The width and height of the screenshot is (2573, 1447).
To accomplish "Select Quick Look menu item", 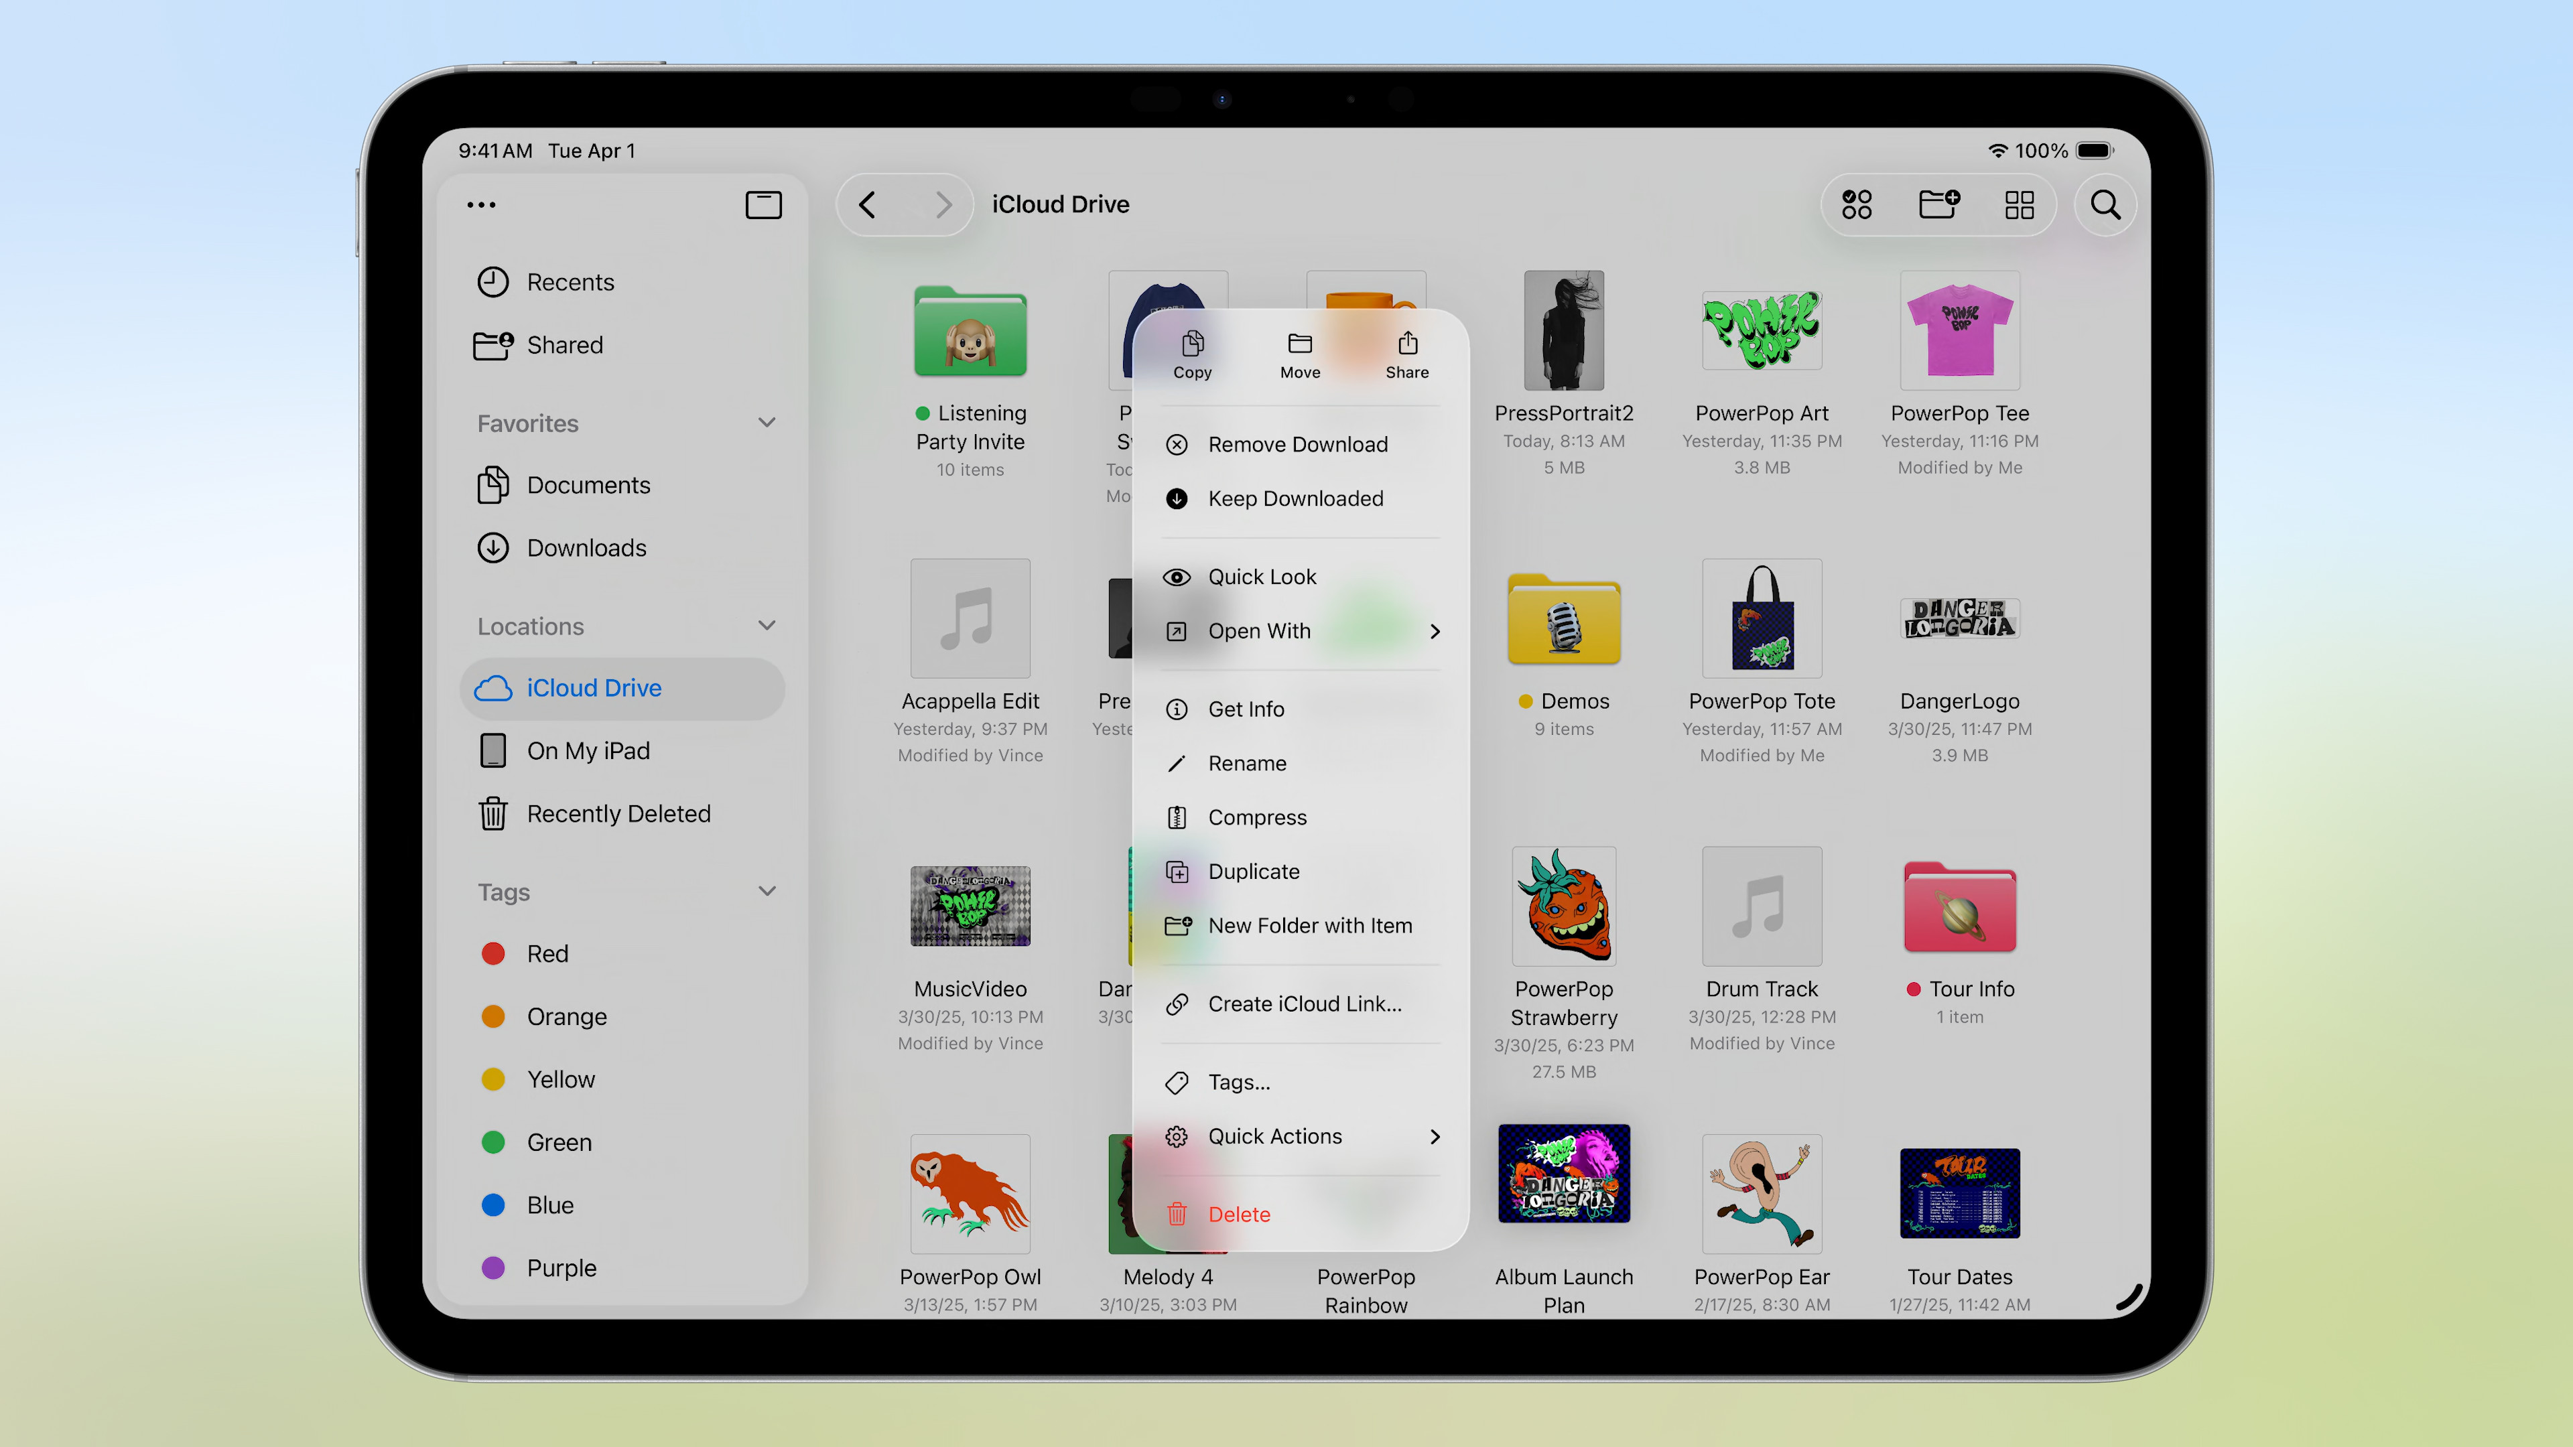I will pyautogui.click(x=1262, y=577).
